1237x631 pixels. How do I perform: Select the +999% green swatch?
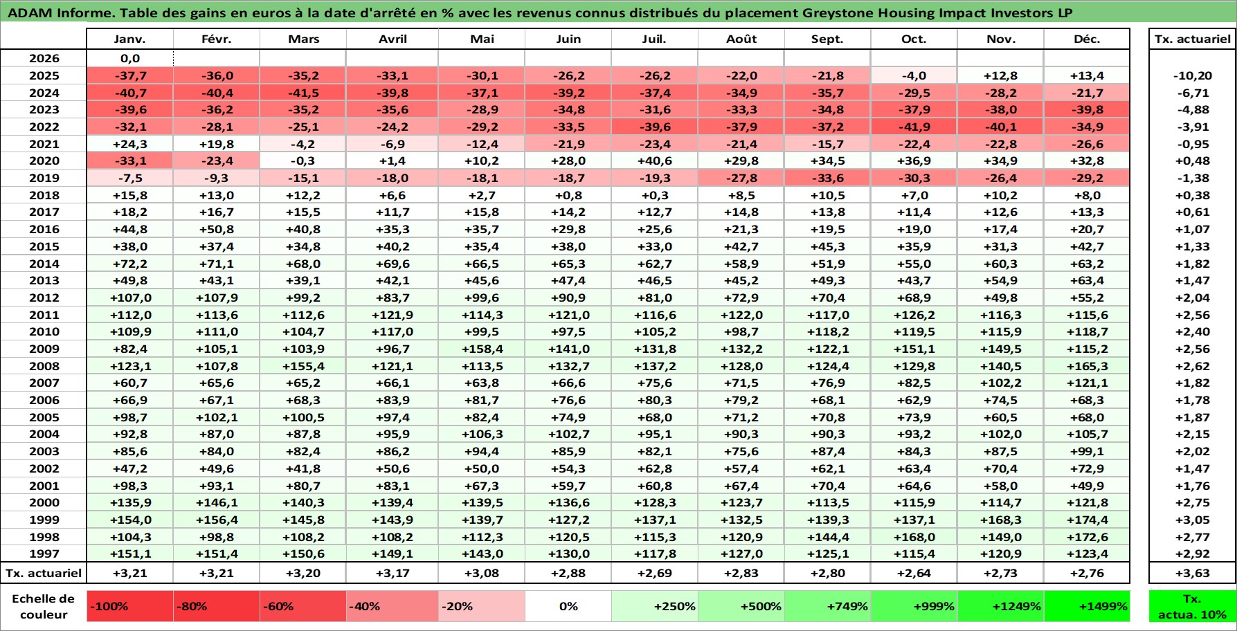pyautogui.click(x=914, y=606)
